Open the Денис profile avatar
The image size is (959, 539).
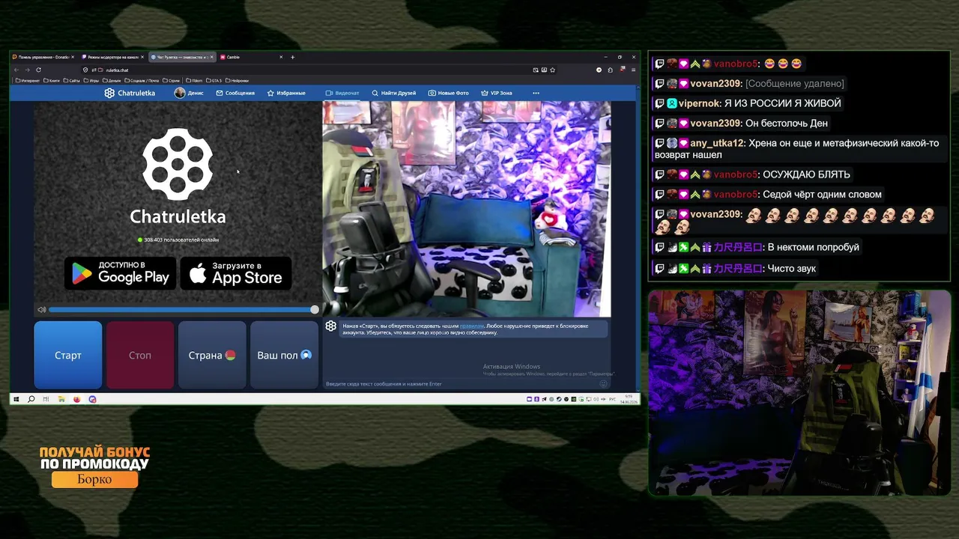tap(180, 93)
